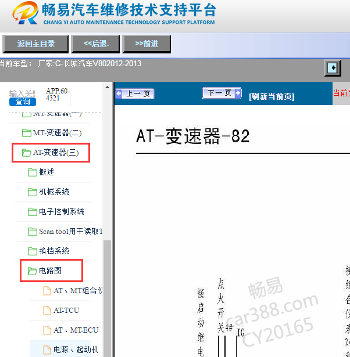
Task: Go back with <<后退 button
Action: (95, 44)
